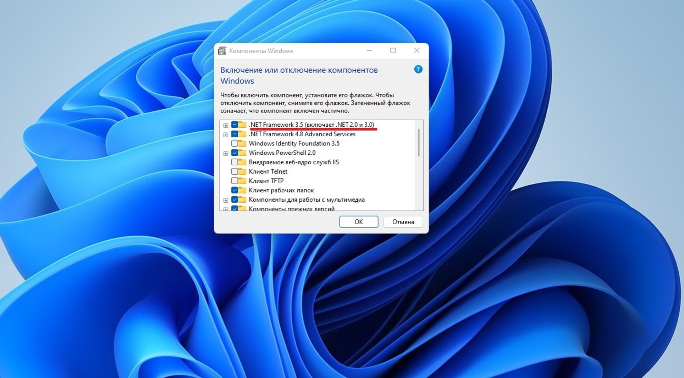Expand the Windows PowerShell 2.0 node
Image resolution: width=684 pixels, height=378 pixels.
point(226,153)
